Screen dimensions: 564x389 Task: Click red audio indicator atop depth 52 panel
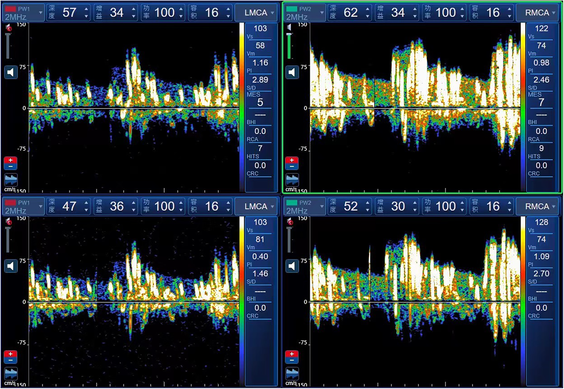tap(290, 222)
